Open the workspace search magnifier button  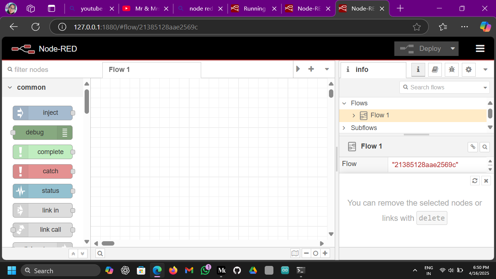100,254
